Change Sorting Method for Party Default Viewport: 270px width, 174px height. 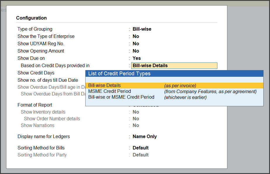coord(141,155)
